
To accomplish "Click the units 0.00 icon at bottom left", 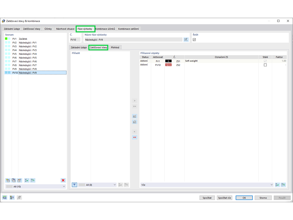I will (x=5, y=198).
